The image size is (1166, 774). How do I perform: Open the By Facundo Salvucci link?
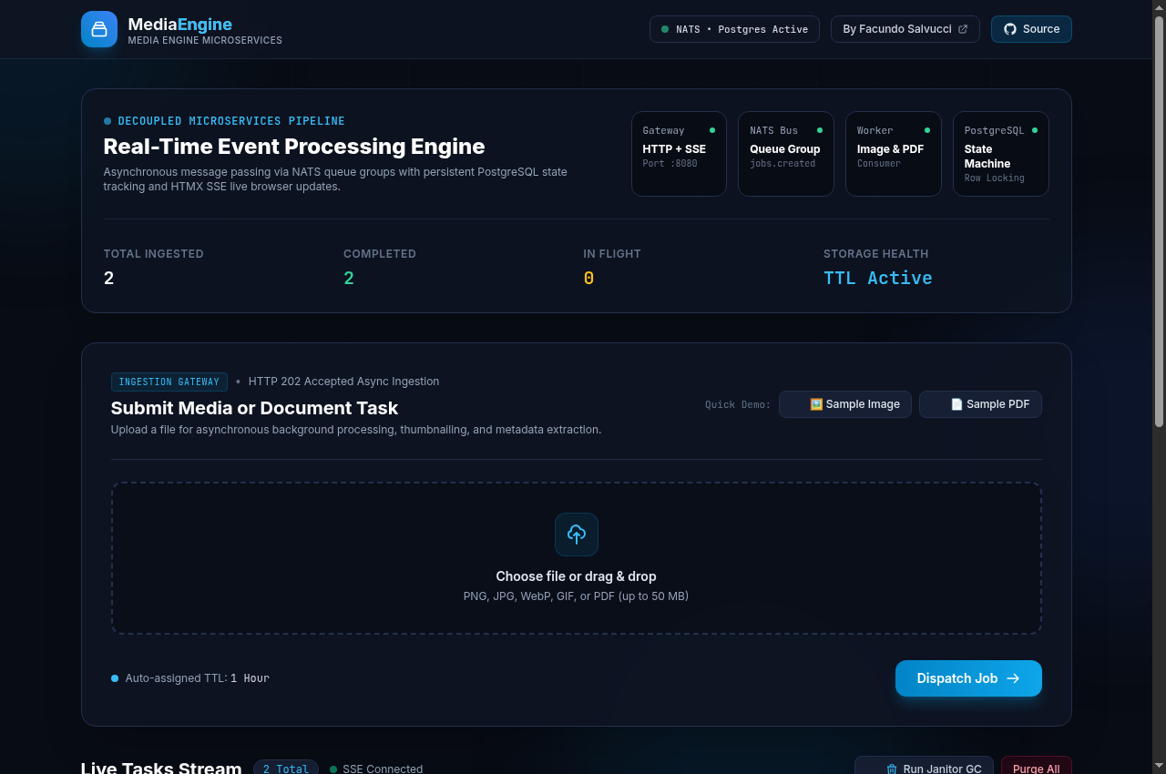tap(905, 29)
